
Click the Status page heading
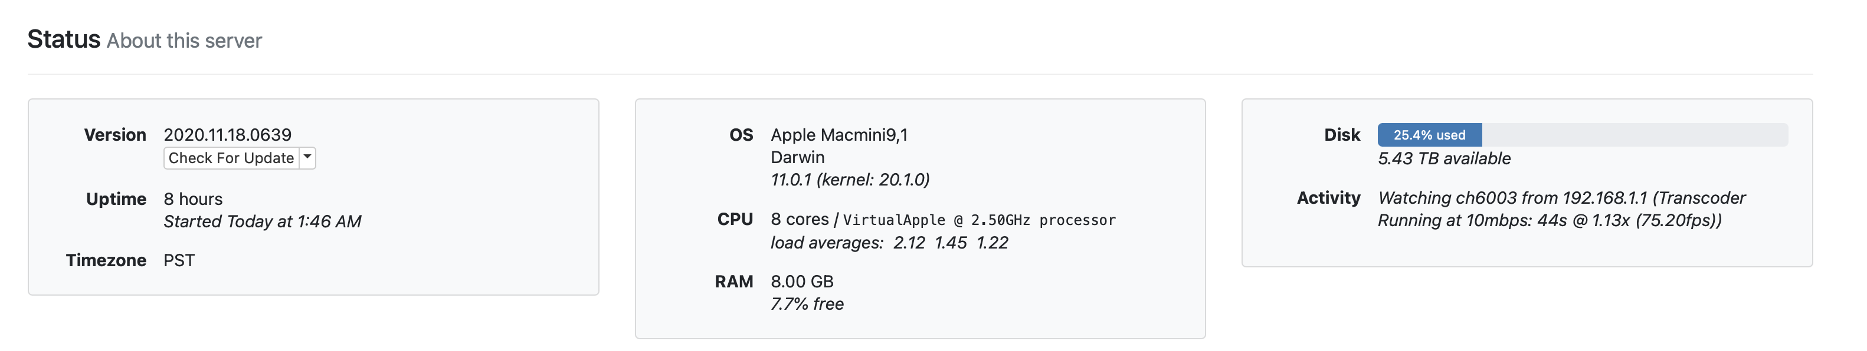click(x=64, y=39)
